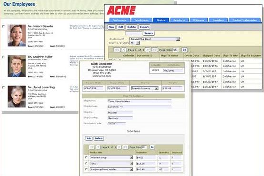Click the Export button
This screenshot has width=264, height=176.
coord(144,27)
